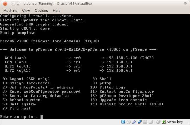Expand the Devices menu

click(x=41, y=11)
